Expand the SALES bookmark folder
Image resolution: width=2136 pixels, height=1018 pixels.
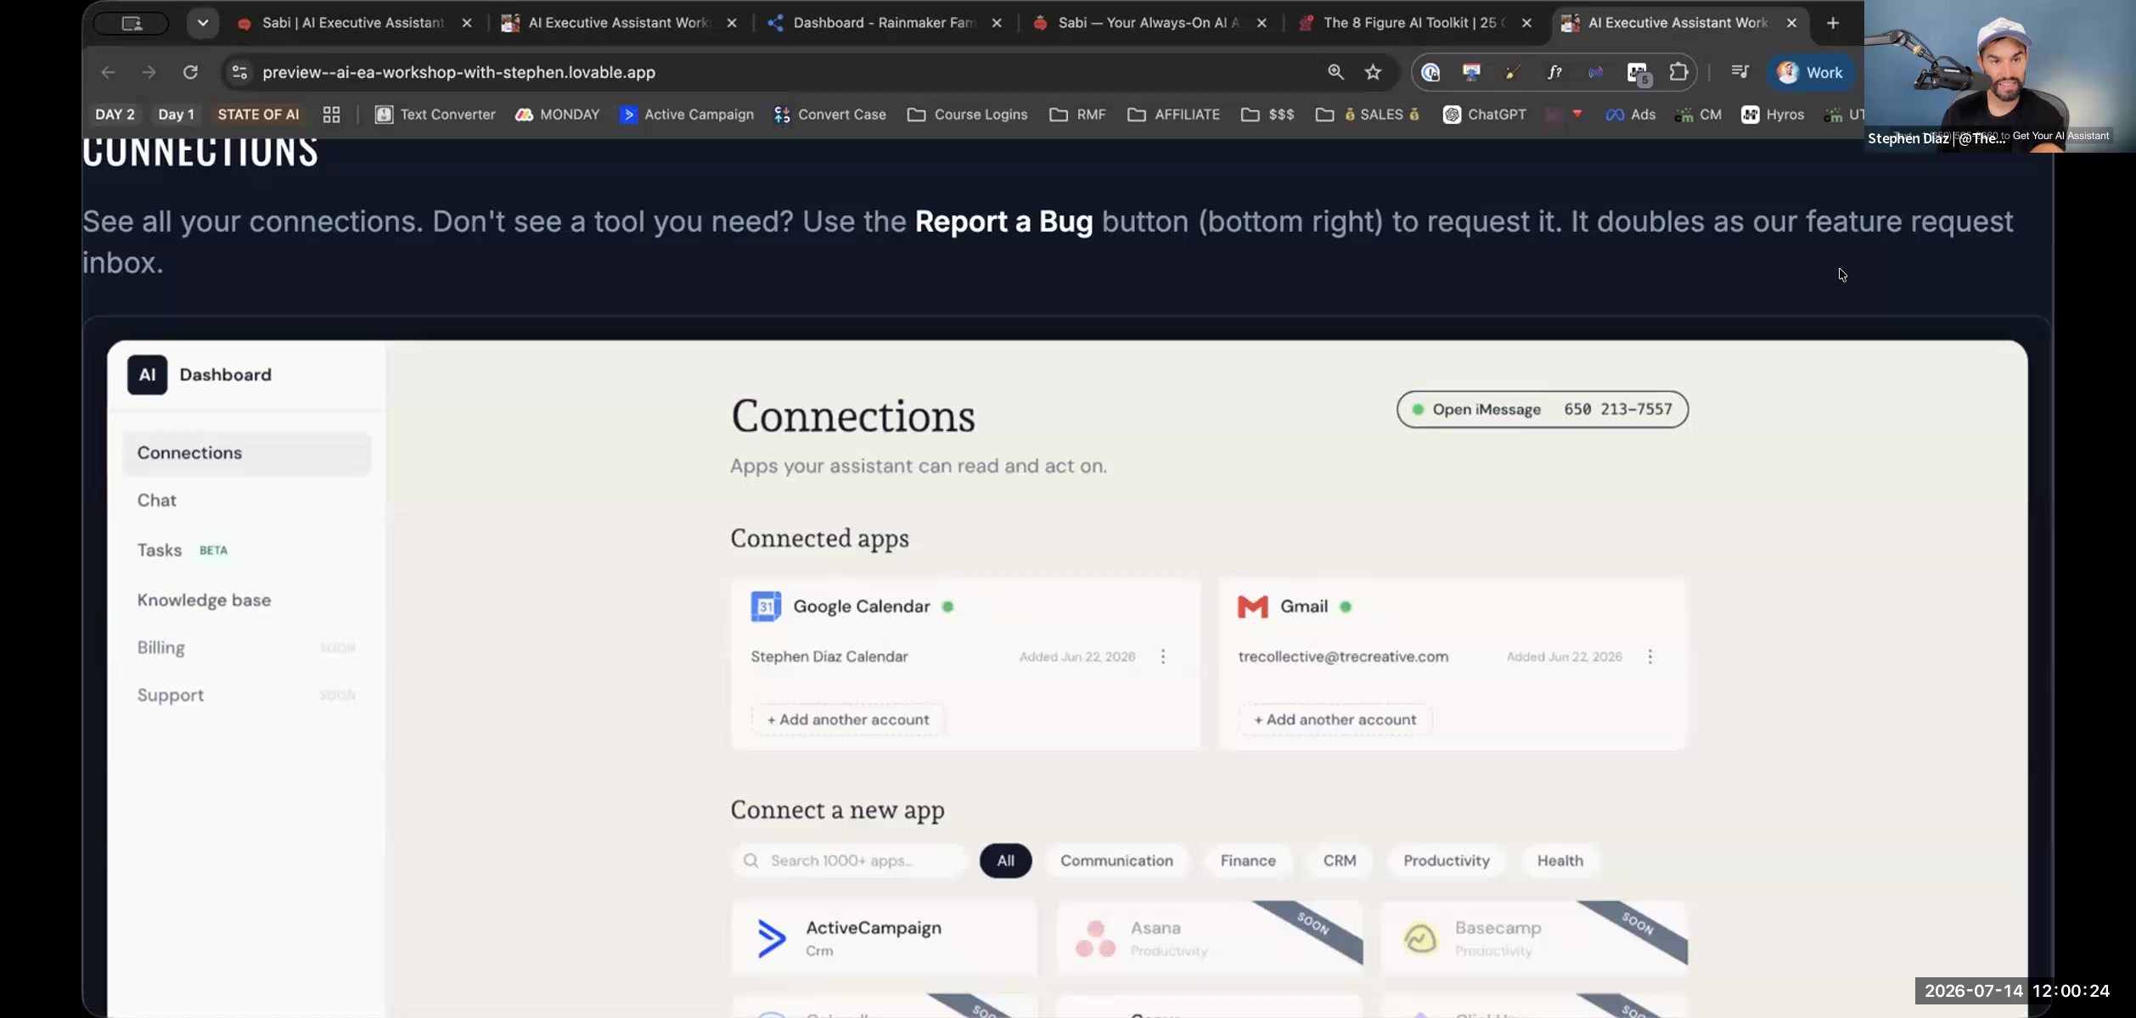point(1368,115)
